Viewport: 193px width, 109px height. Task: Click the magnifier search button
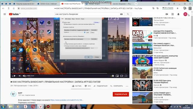pos(128,14)
